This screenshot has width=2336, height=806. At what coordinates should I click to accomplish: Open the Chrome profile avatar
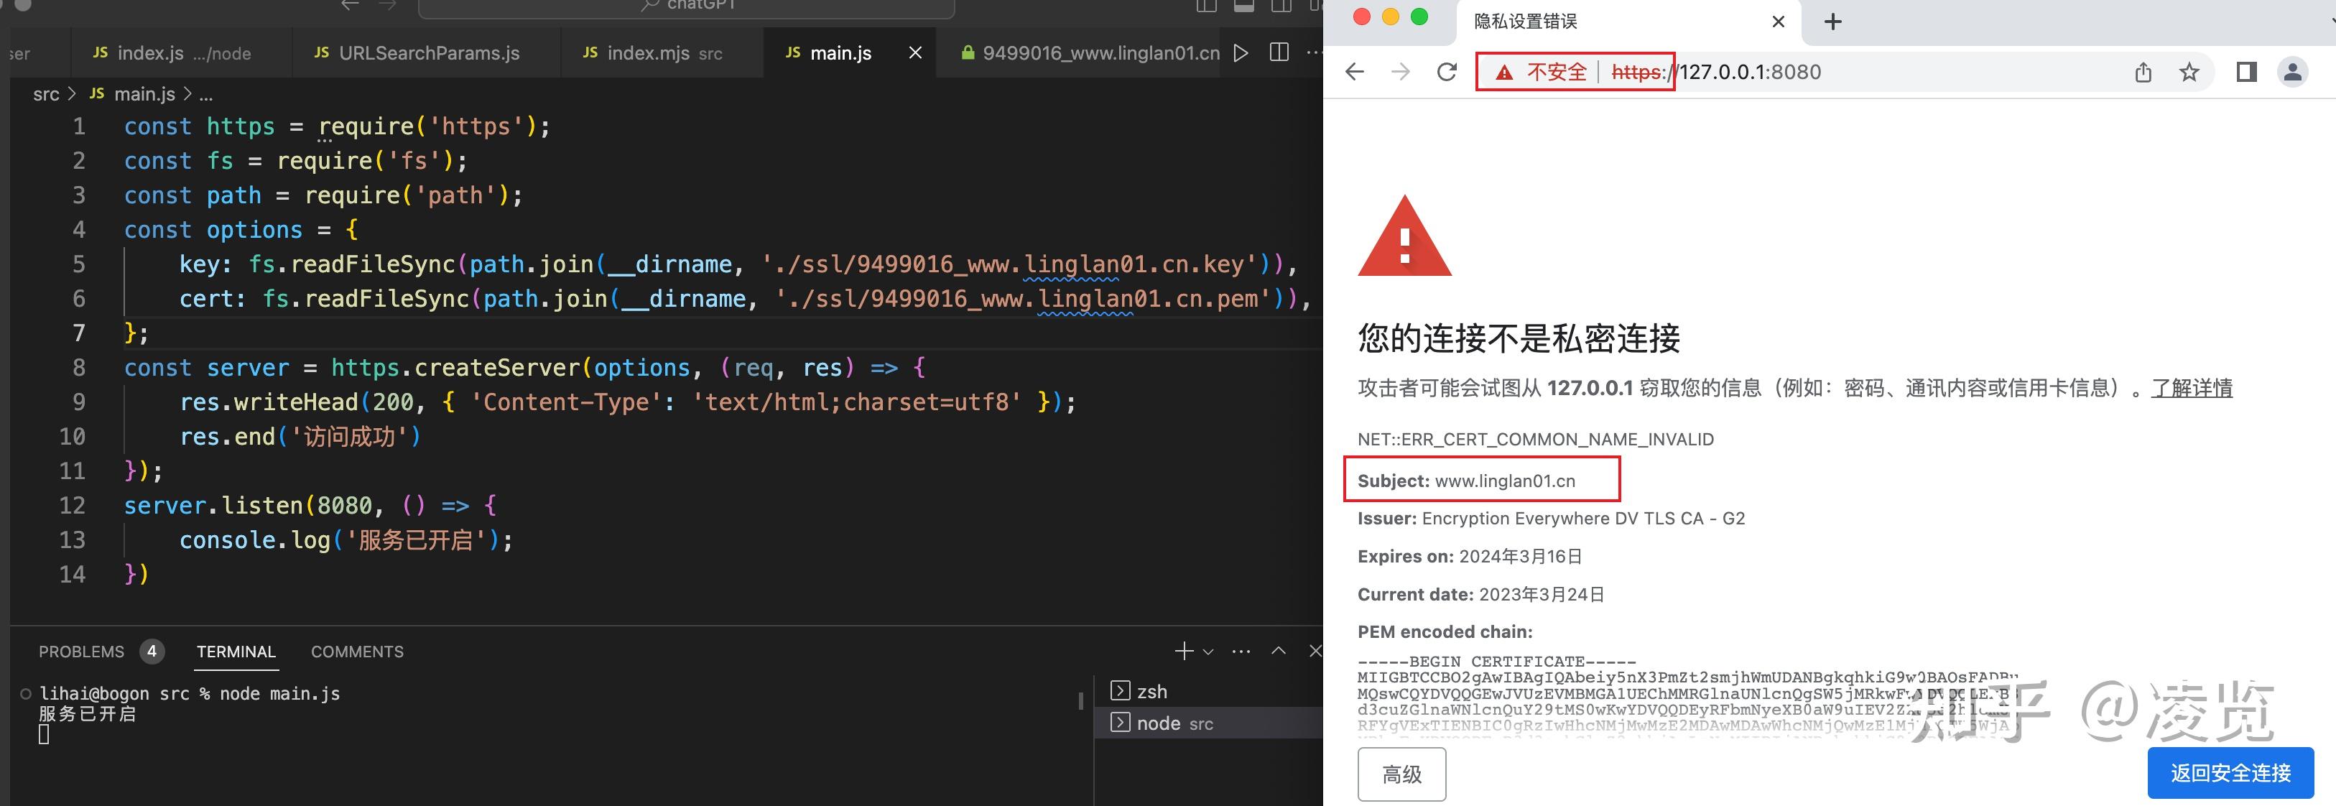point(2294,72)
